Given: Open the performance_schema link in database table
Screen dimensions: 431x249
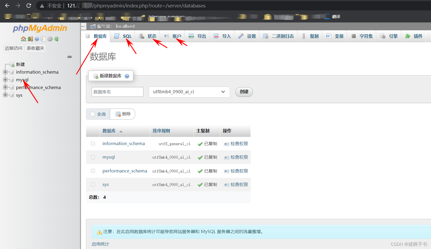Looking at the screenshot, I should click(125, 171).
